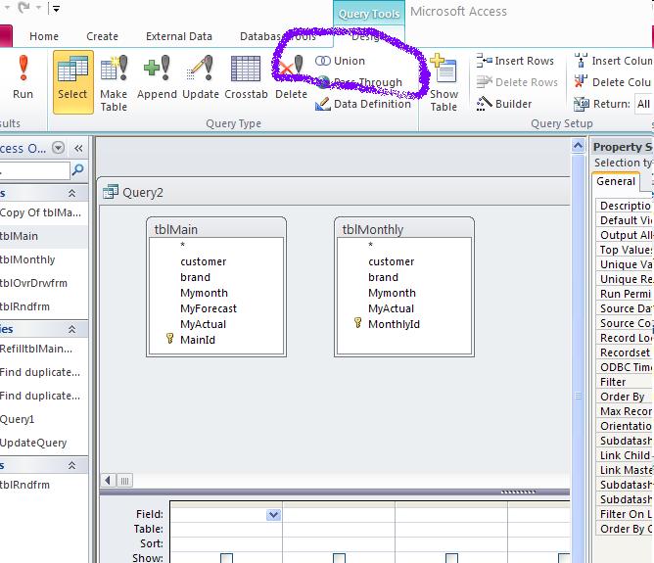
Task: Select asterisk all-fields in tblMain
Action: [x=182, y=245]
